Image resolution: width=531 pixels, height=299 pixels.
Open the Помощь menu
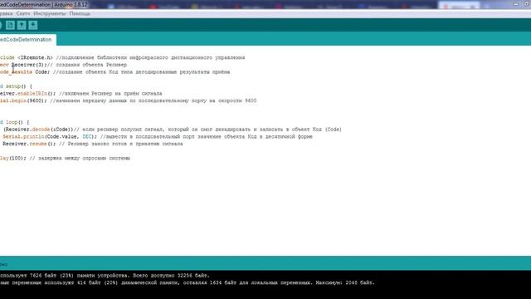(x=80, y=13)
